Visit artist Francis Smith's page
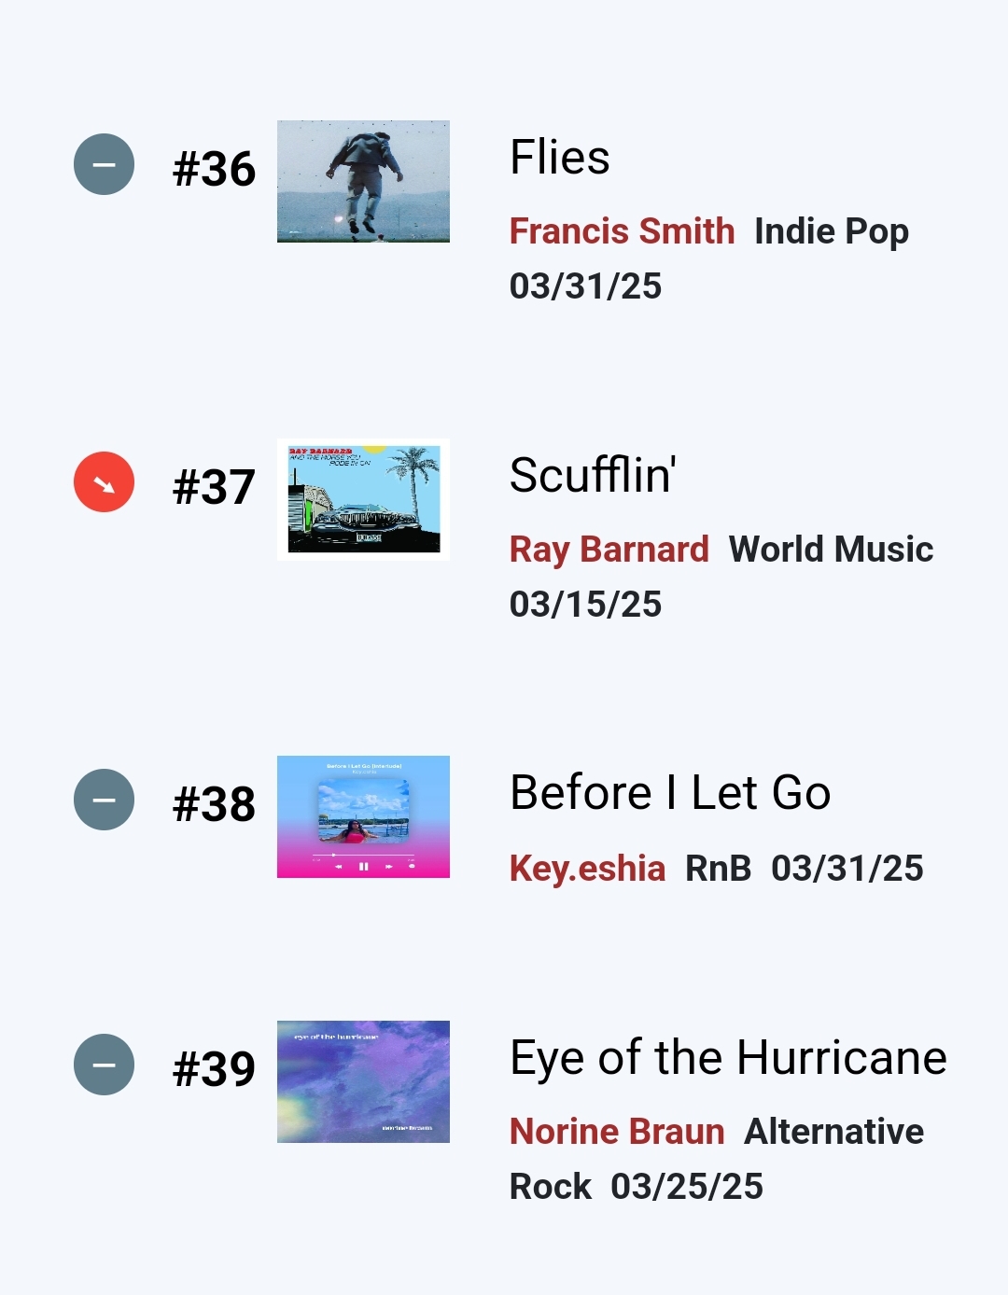Viewport: 1008px width, 1295px height. click(x=622, y=231)
